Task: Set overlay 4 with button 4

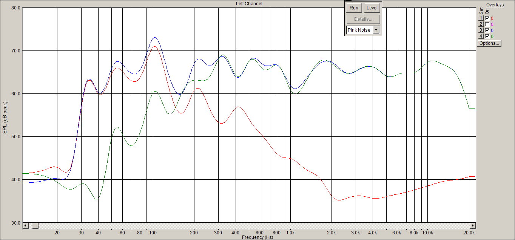Action: coord(481,36)
